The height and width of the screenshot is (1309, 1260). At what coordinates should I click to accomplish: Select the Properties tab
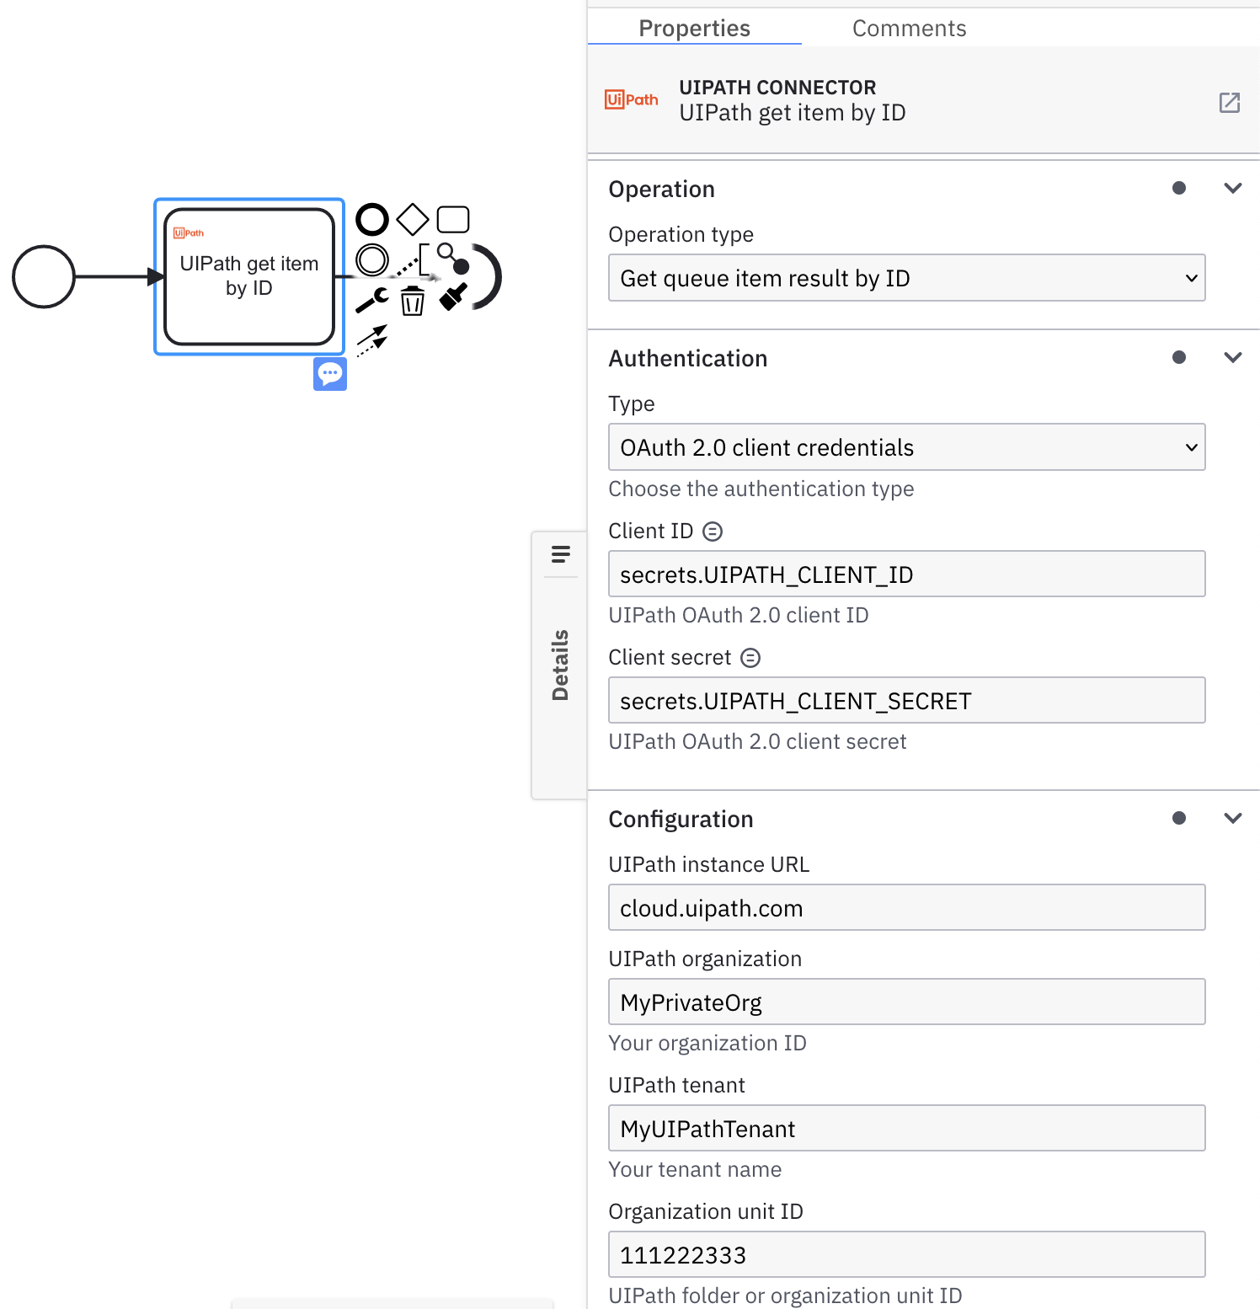click(695, 28)
